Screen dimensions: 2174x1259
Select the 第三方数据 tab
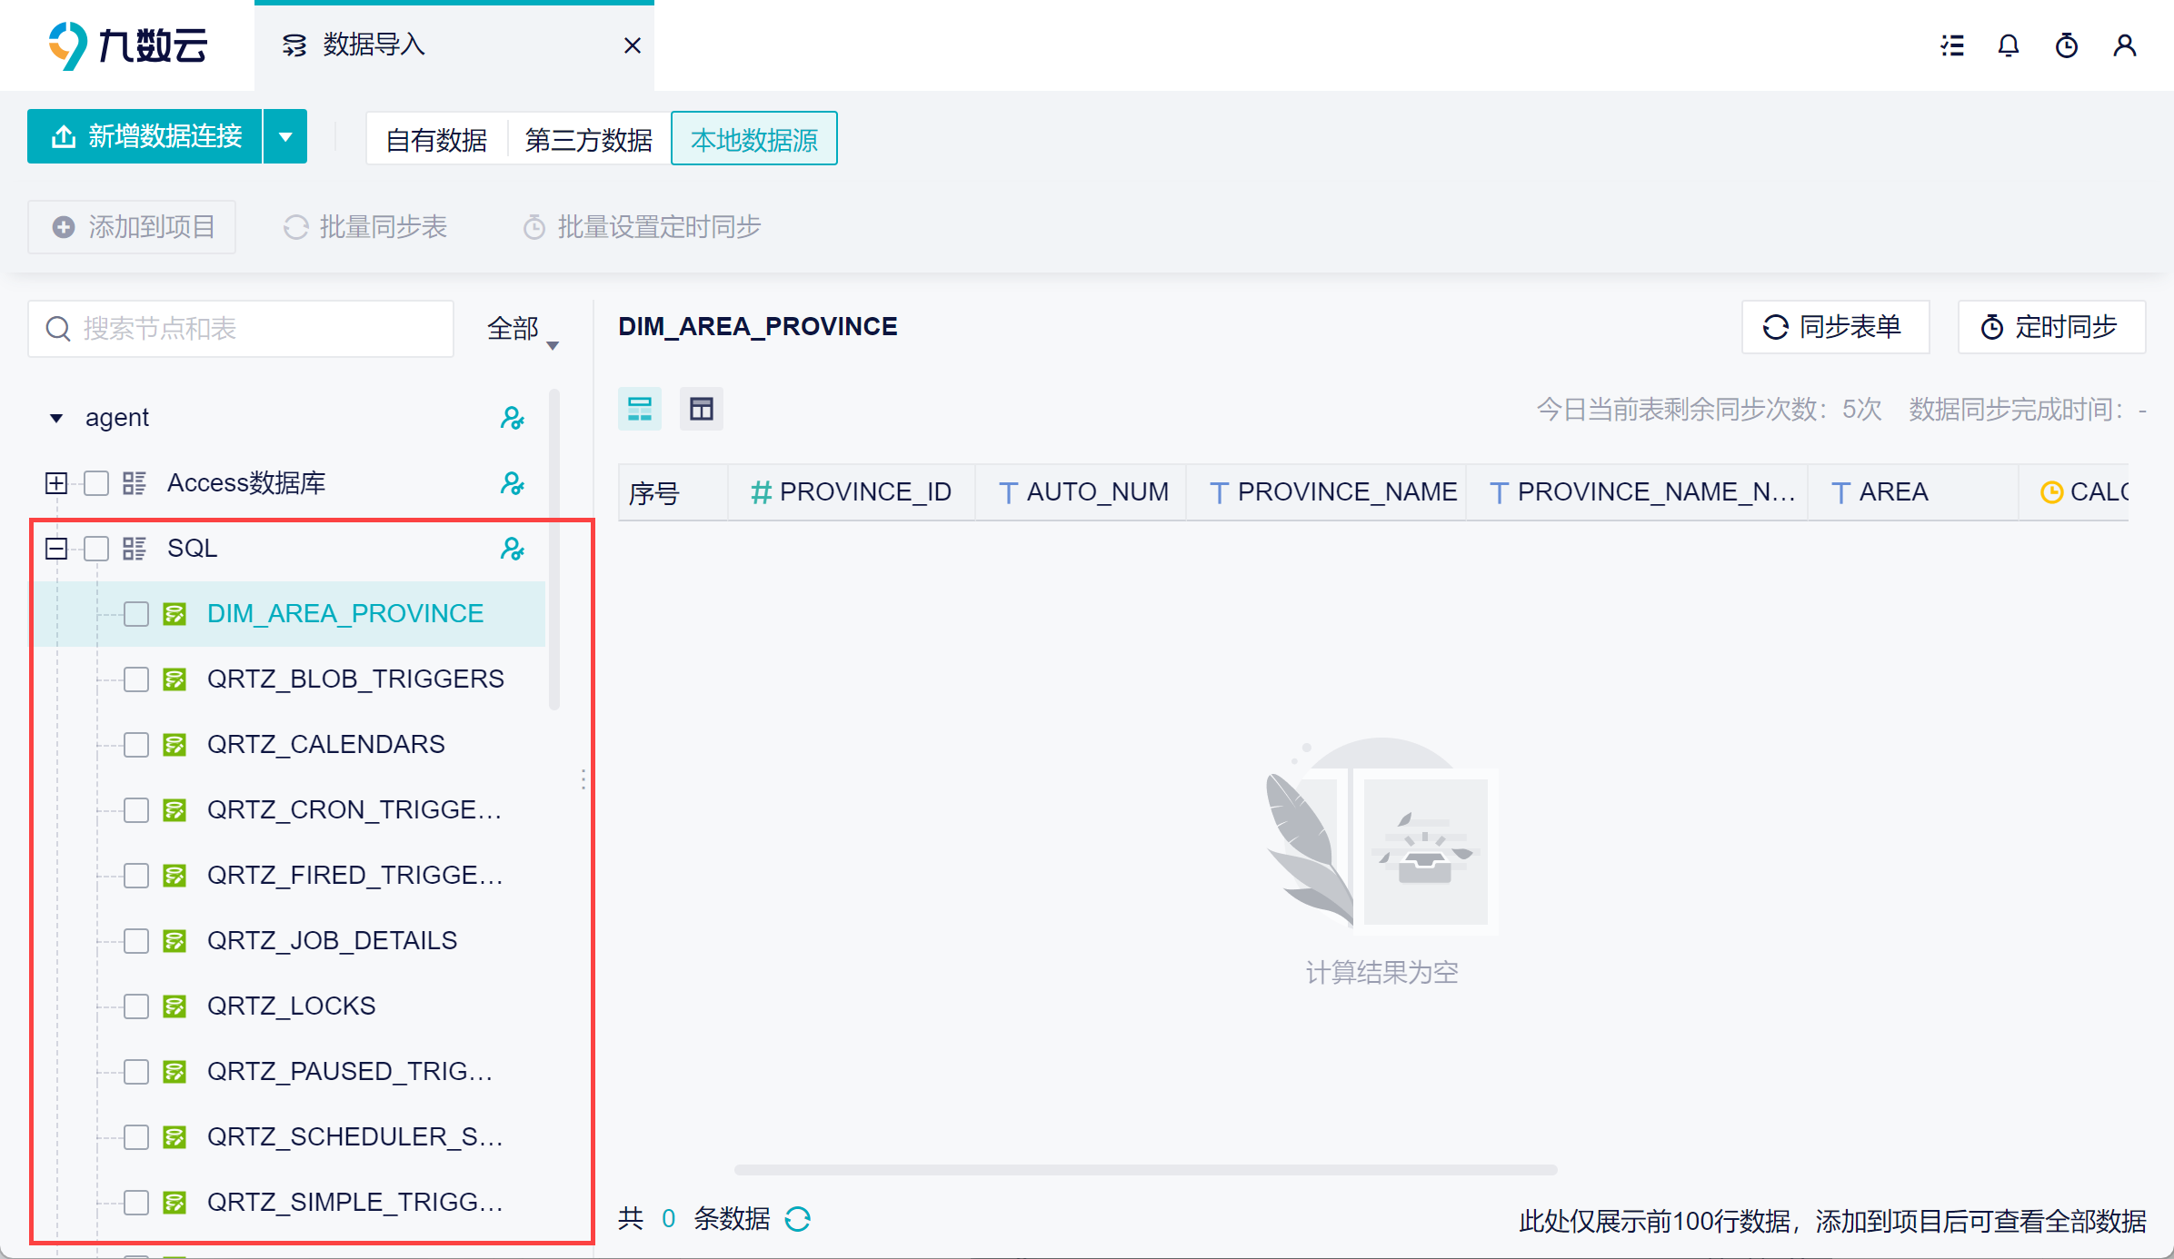588,139
